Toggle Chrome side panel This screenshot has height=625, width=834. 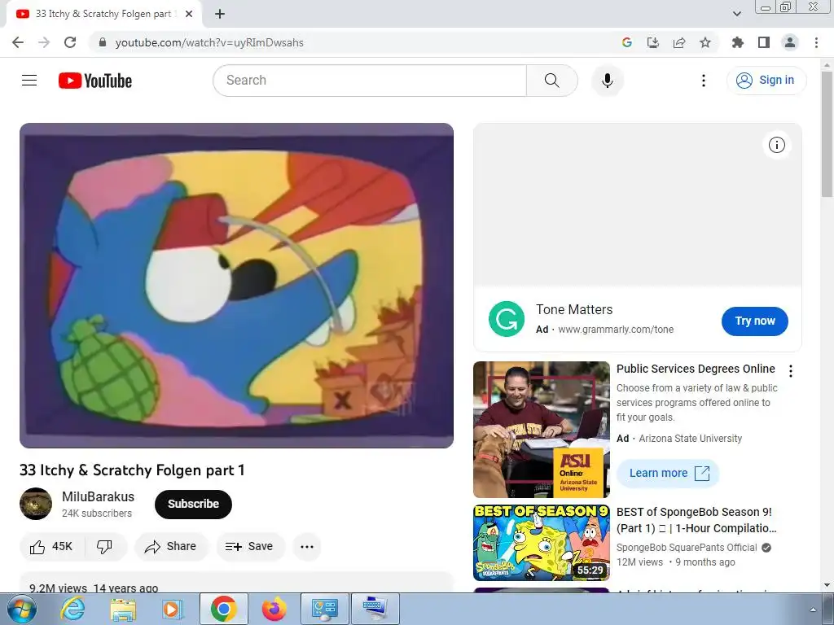click(x=764, y=42)
